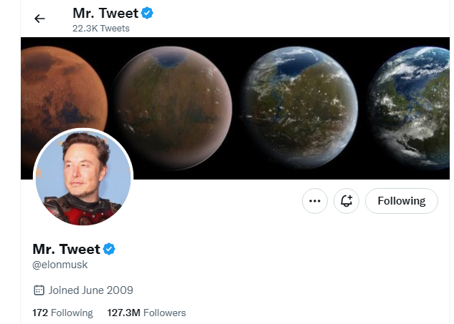Click the @elonmusk handle text
The height and width of the screenshot is (324, 454).
coord(60,265)
